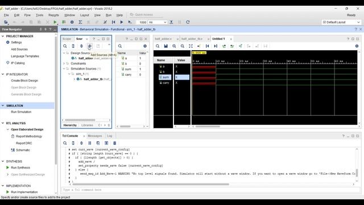This screenshot has width=364, height=205.
Task: Click the Tcl command input field
Action: click(x=211, y=190)
